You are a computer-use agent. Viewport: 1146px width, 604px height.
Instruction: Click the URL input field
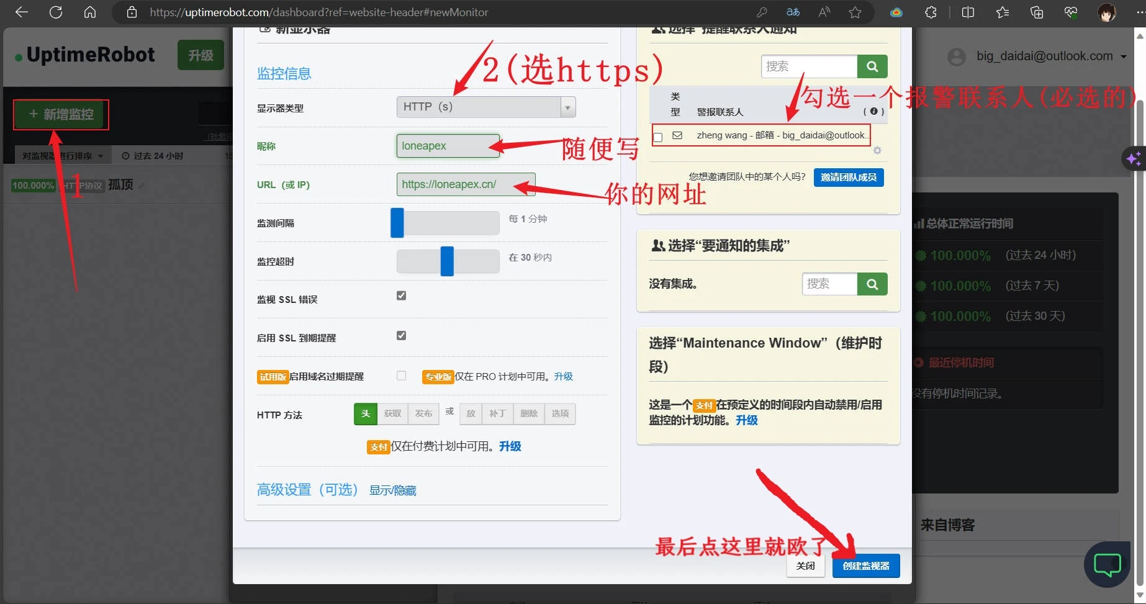[465, 184]
